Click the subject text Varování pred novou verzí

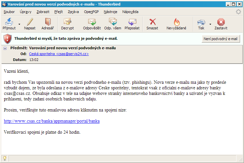(72, 48)
